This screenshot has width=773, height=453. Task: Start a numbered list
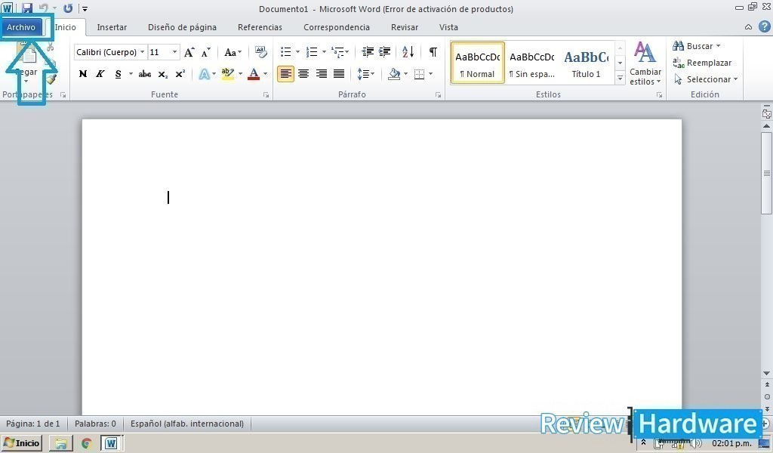coord(312,52)
